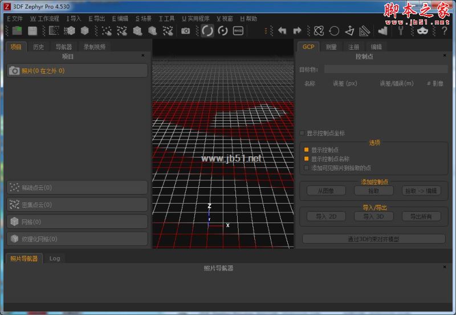Click the staircase-shaped toolbar icon

(382, 31)
